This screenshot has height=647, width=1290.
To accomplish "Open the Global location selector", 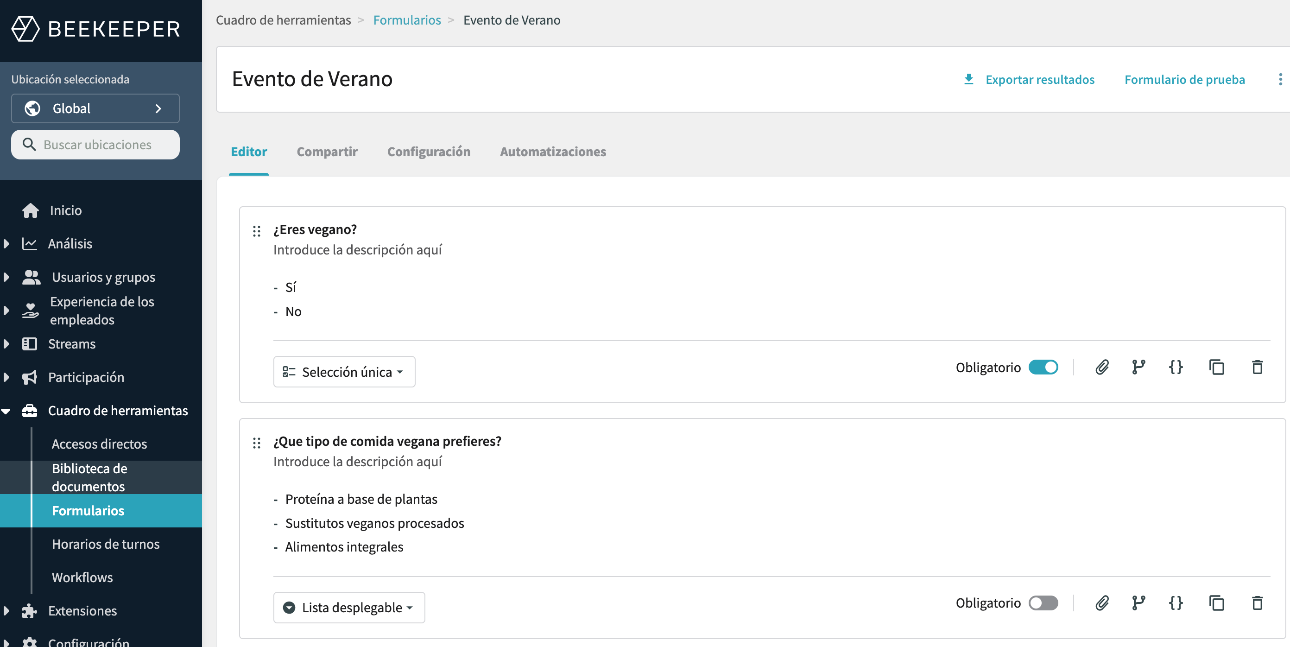I will [95, 108].
